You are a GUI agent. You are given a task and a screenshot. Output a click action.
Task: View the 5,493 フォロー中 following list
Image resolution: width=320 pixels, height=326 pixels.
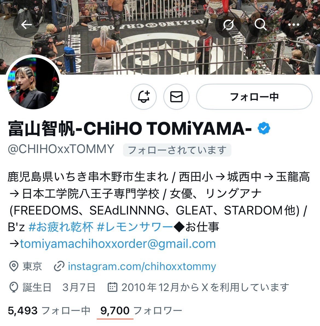[49, 311]
